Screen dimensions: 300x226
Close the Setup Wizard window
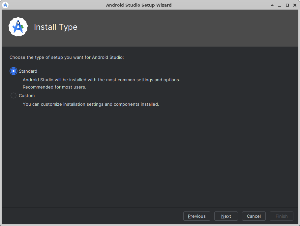[x=294, y=5]
